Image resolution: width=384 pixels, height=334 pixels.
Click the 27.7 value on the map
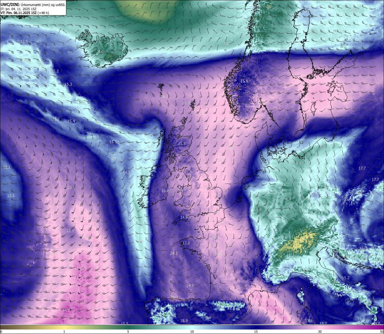190,286
